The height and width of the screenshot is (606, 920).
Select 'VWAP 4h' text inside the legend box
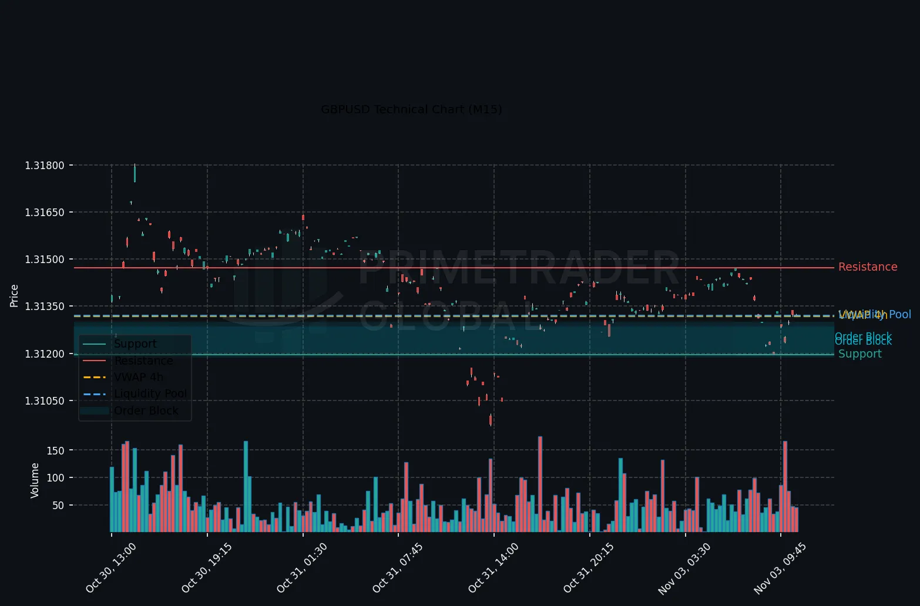139,377
